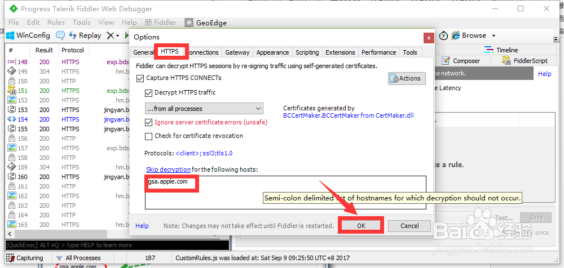Click the BCCertMaker certificate generator link
Screen dimensions: 564x268
[x=348, y=115]
